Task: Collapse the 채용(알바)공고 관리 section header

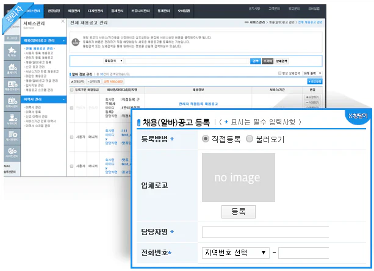Action: point(43,40)
